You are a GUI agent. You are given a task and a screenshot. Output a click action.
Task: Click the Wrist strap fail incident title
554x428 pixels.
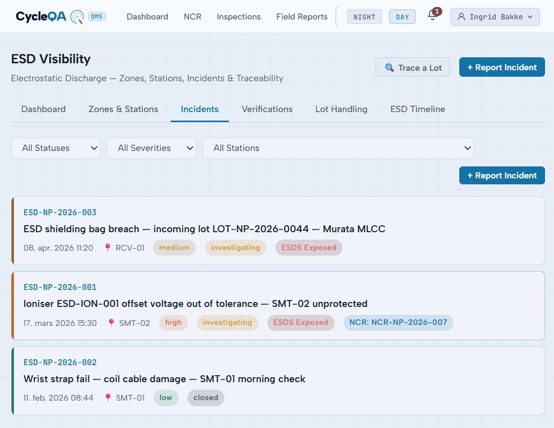164,379
